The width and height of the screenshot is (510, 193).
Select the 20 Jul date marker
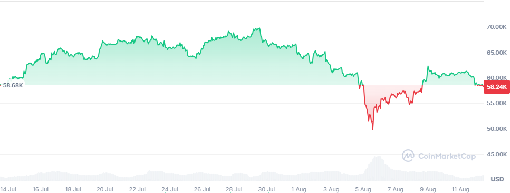tap(105, 189)
